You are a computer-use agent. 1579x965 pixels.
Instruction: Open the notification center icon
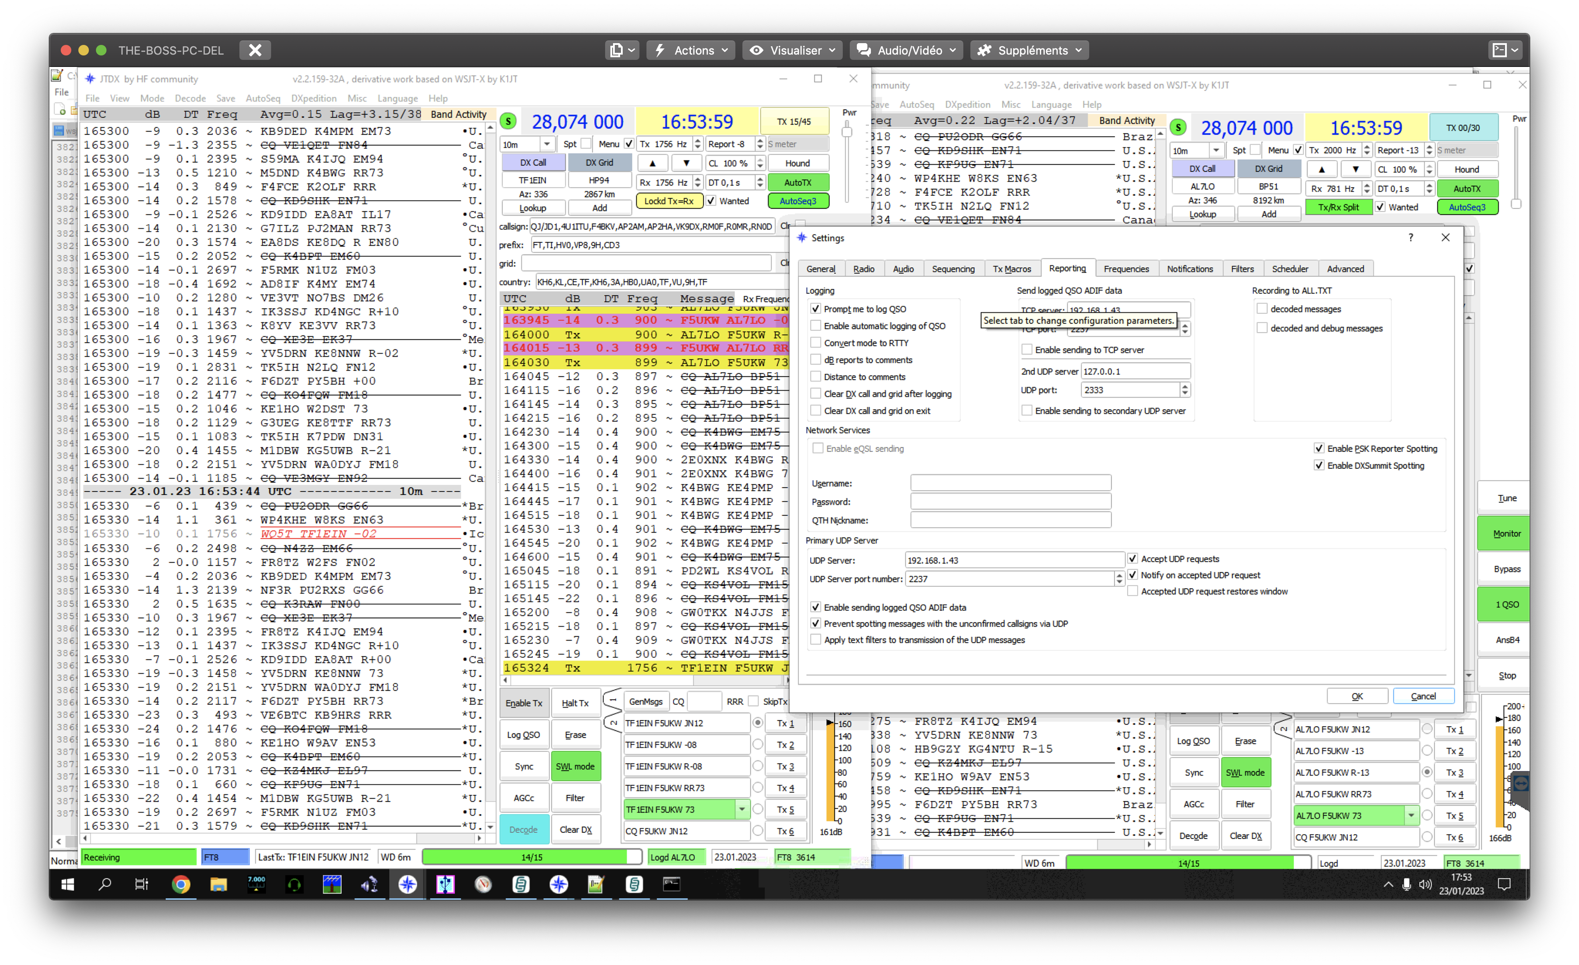point(1504,885)
